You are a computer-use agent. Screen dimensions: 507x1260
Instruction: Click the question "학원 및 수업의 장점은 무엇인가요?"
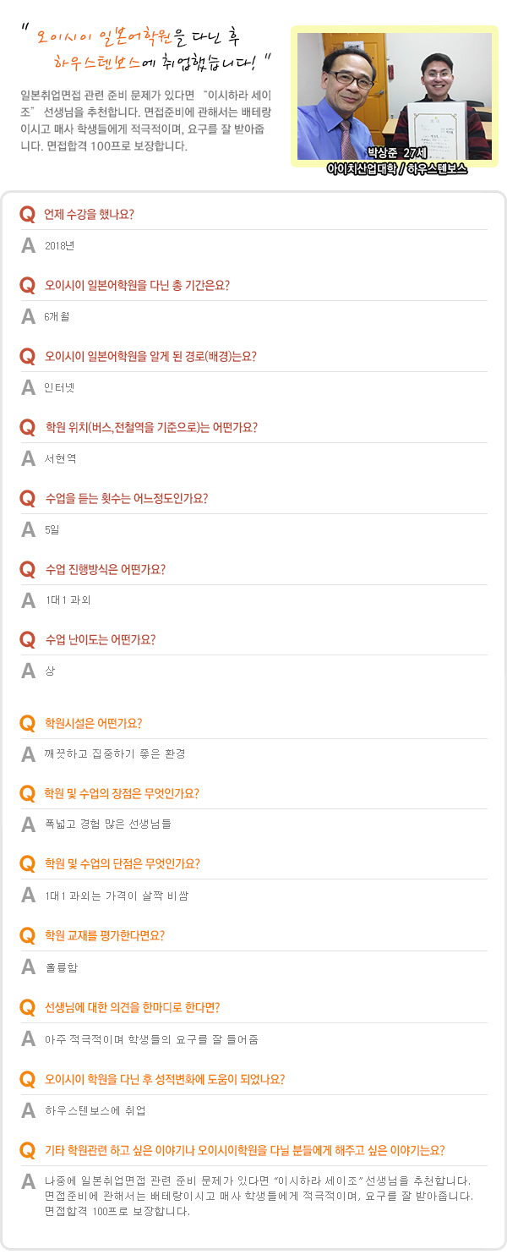(122, 794)
